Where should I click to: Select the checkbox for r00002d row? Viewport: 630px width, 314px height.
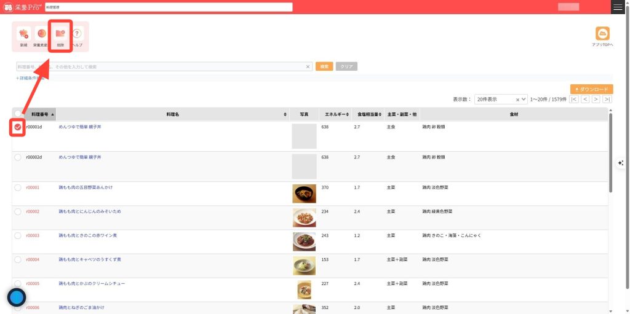[18, 157]
